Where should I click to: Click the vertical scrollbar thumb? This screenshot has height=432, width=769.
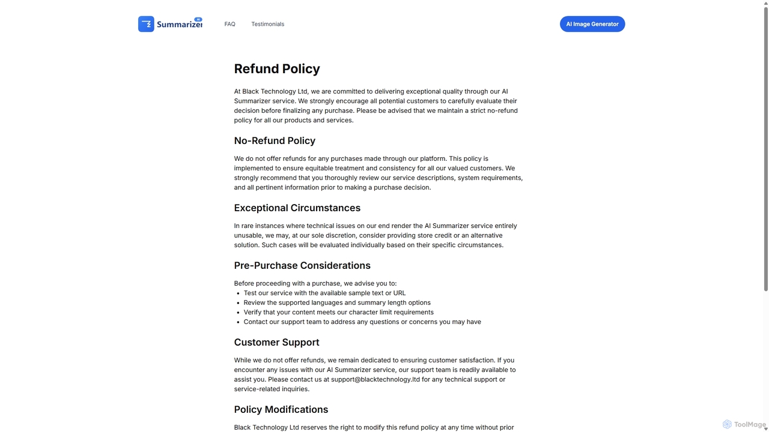click(765, 150)
